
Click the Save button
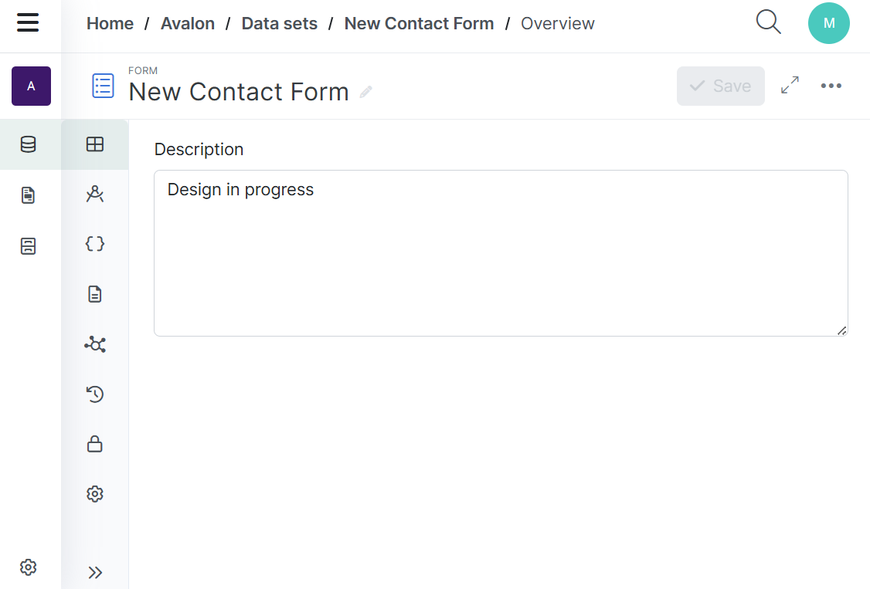[x=720, y=86]
